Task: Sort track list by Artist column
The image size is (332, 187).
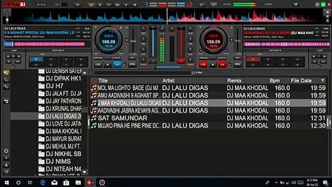Action: (168, 81)
